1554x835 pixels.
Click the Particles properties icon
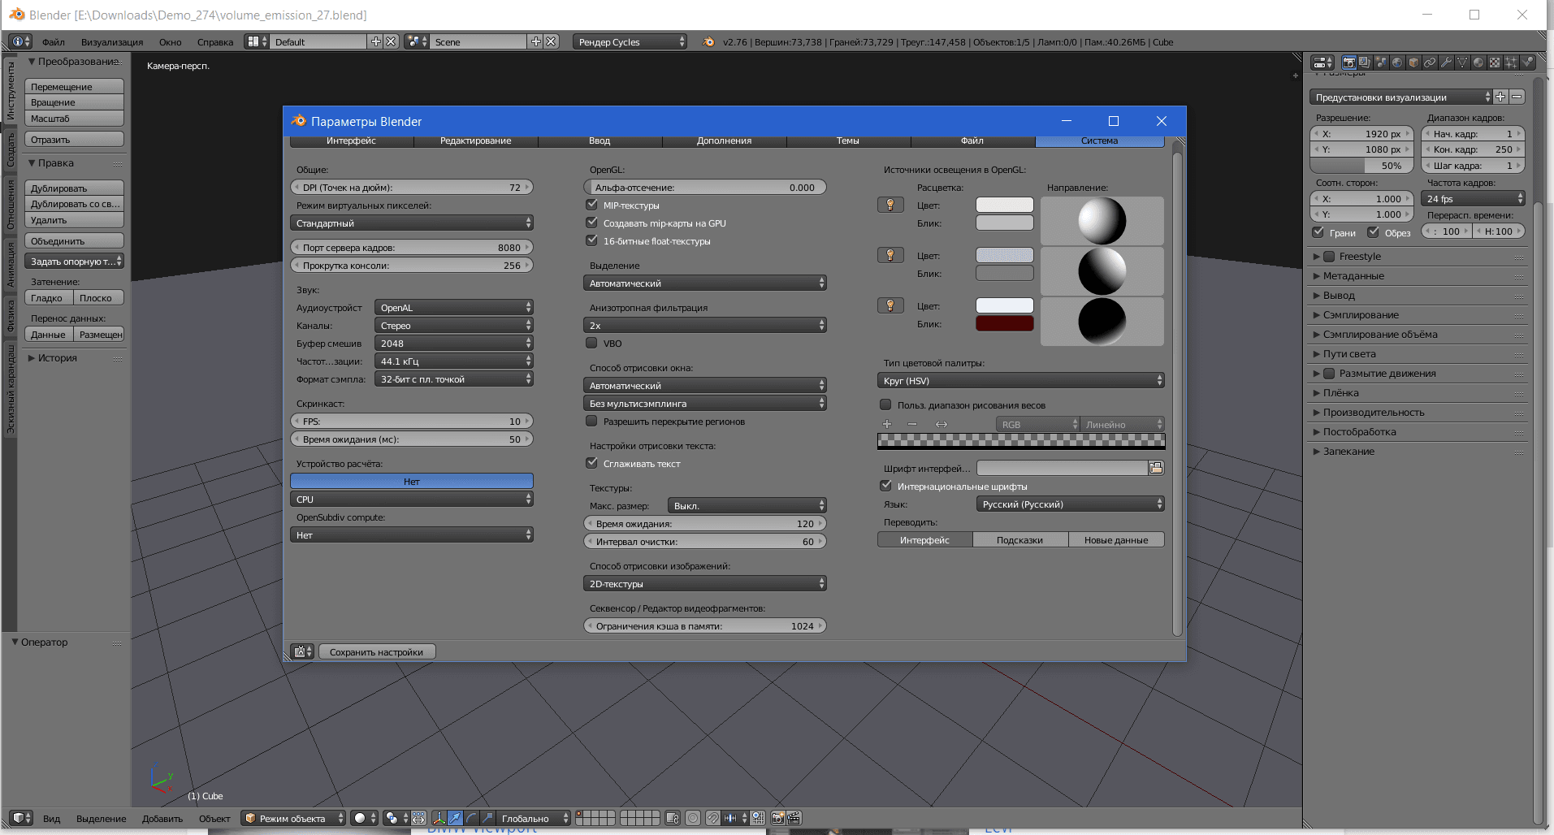[1511, 63]
